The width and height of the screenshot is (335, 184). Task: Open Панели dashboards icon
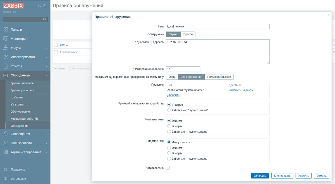(x=6, y=30)
